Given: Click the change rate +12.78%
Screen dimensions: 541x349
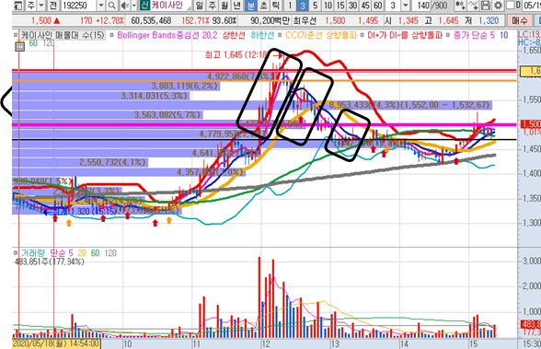Looking at the screenshot, I should (x=109, y=20).
